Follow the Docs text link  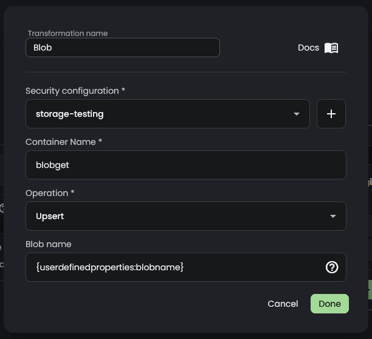pyautogui.click(x=308, y=48)
